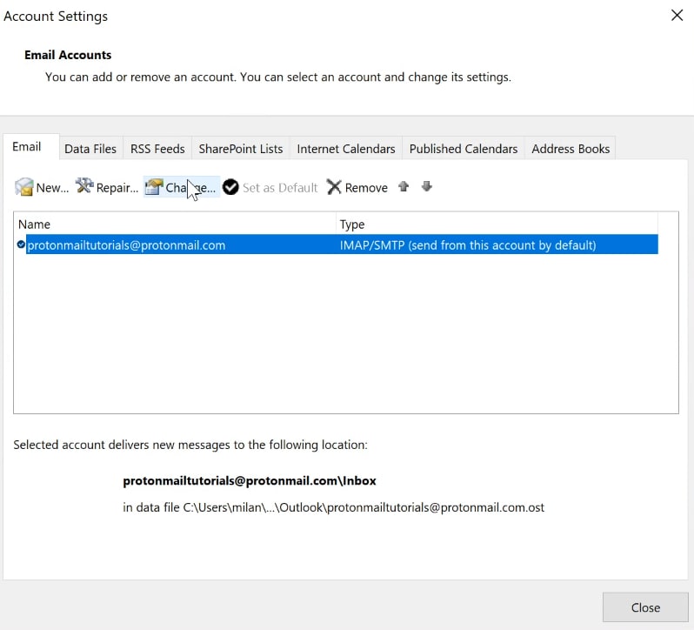Open the RSS Feeds tab
The image size is (694, 630).
157,149
